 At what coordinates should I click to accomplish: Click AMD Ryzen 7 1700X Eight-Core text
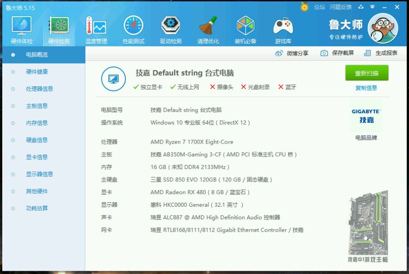click(192, 142)
